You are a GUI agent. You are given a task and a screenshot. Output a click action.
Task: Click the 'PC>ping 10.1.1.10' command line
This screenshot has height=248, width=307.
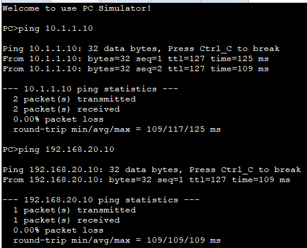[x=47, y=28]
